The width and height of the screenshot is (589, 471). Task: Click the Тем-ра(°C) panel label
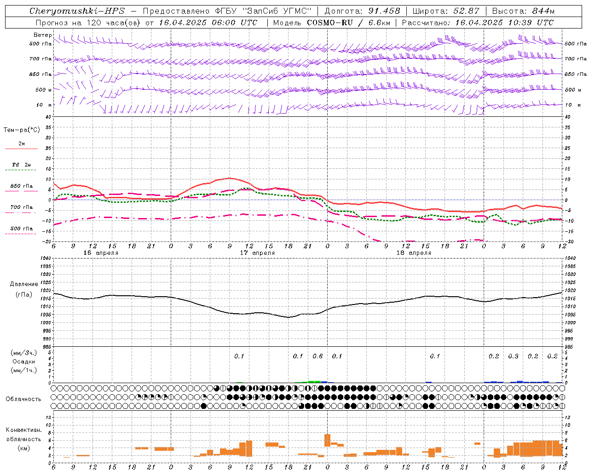click(x=22, y=130)
